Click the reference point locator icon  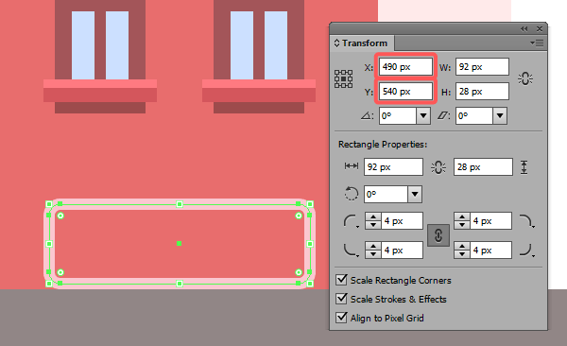pos(343,78)
